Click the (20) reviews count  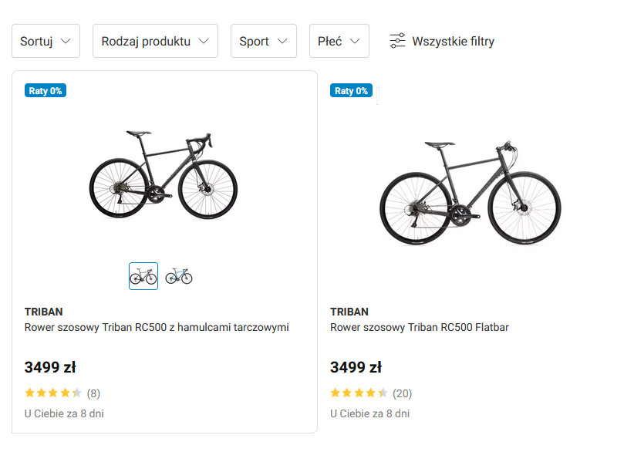402,393
